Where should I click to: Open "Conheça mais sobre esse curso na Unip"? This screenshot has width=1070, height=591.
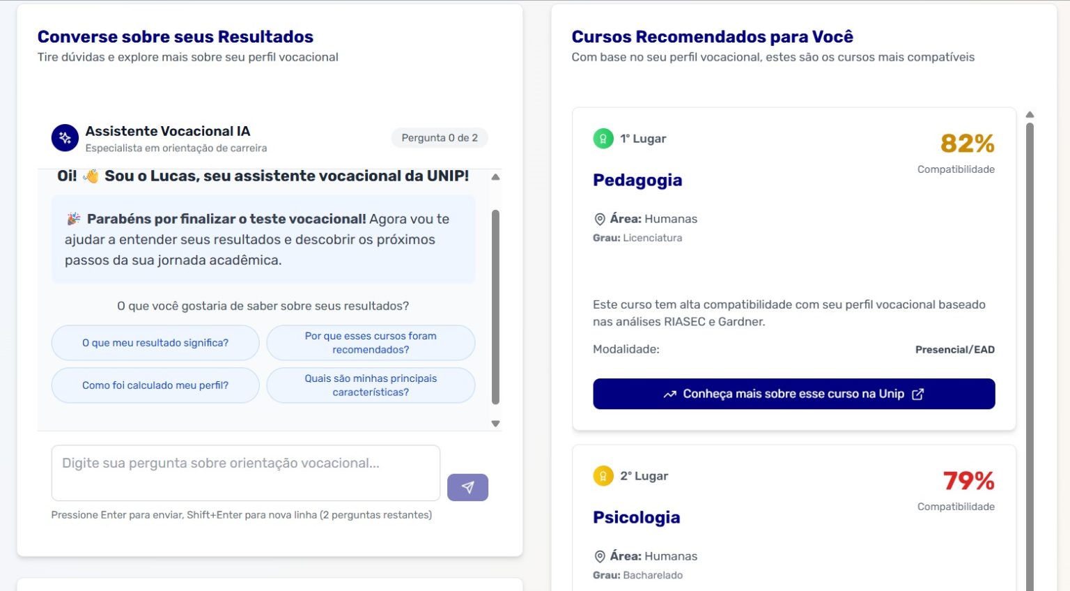coord(793,394)
